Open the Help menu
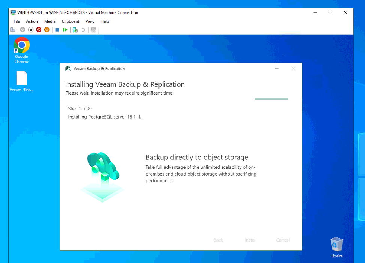The image size is (365, 263). 105,21
